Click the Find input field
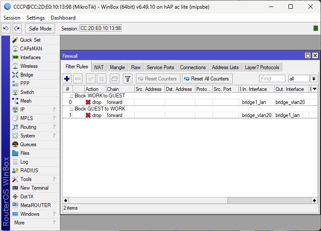Image resolution: width=321 pixels, height=231 pixels. pos(272,79)
